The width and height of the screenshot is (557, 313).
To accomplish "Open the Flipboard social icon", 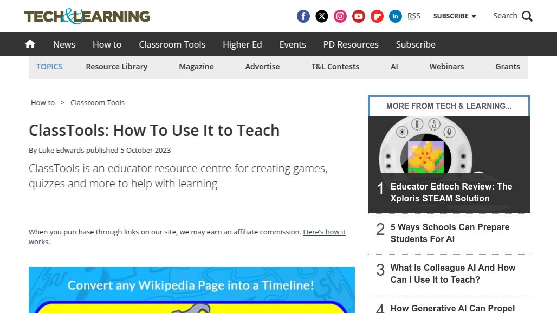I will pyautogui.click(x=377, y=16).
